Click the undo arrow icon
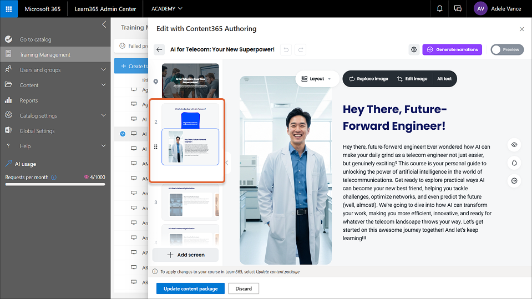This screenshot has height=299, width=532. pyautogui.click(x=285, y=49)
